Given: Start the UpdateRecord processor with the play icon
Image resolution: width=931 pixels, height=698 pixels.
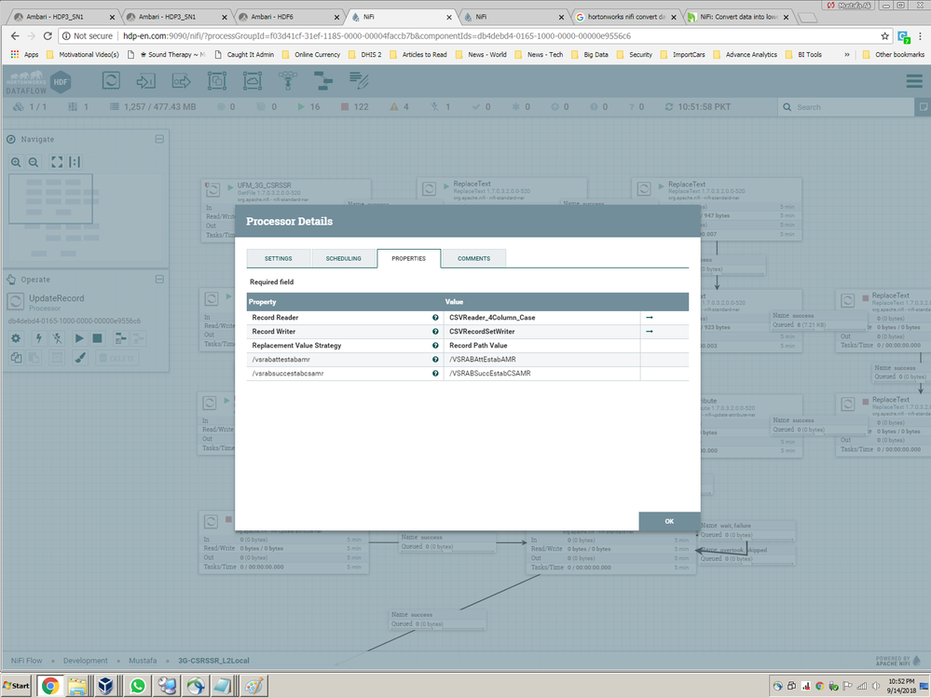Looking at the screenshot, I should (80, 338).
